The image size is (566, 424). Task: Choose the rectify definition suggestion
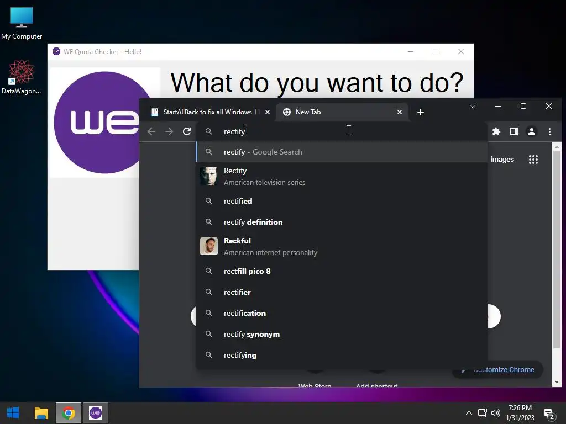342,222
